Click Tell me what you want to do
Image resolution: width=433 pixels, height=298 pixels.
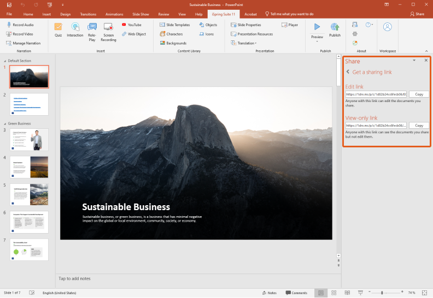(289, 14)
